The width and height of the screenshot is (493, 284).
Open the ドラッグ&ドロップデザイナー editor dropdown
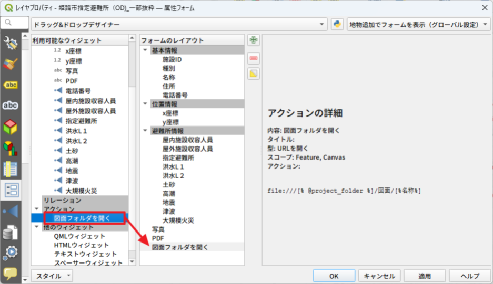179,25
